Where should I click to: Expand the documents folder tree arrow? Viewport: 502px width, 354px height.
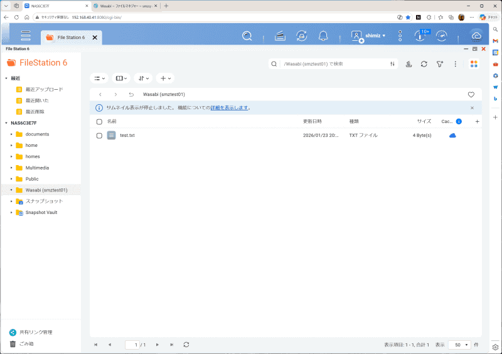pyautogui.click(x=11, y=134)
